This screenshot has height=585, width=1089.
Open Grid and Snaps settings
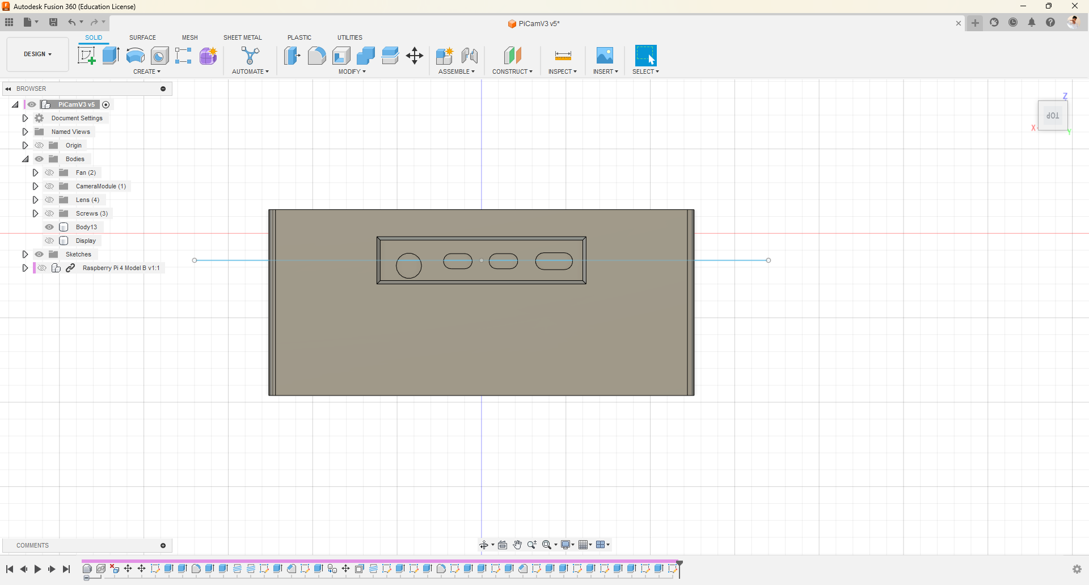click(x=585, y=545)
